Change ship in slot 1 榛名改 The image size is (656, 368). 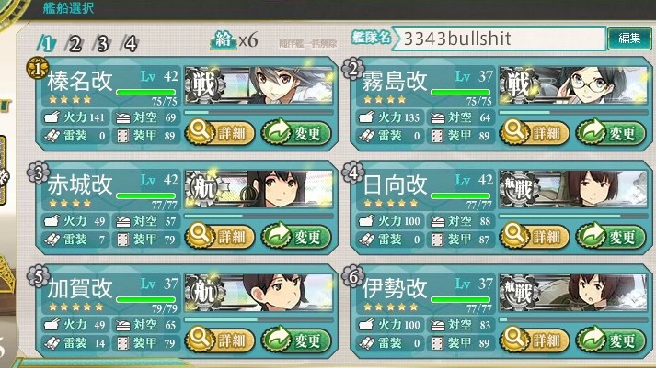click(x=296, y=133)
